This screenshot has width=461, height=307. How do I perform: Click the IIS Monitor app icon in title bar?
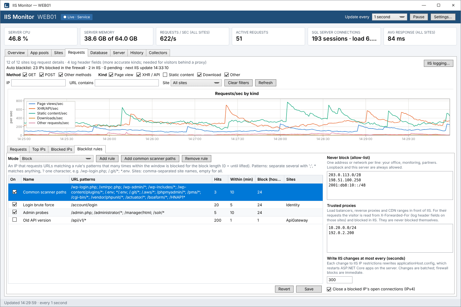coord(6,5)
